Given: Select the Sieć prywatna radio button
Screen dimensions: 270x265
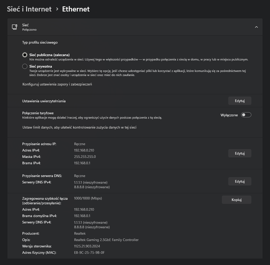Looking at the screenshot, I should 25,66.
